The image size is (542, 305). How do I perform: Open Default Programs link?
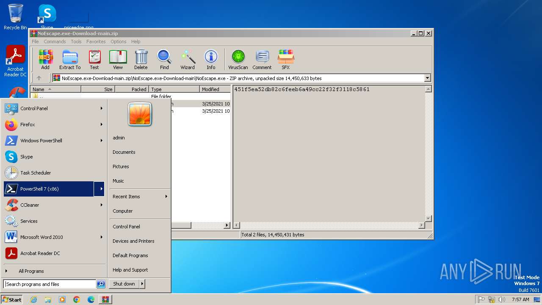130,255
